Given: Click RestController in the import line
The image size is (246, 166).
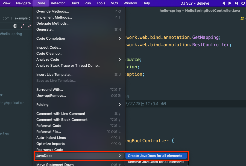Looking at the screenshot, I should click(x=211, y=45).
